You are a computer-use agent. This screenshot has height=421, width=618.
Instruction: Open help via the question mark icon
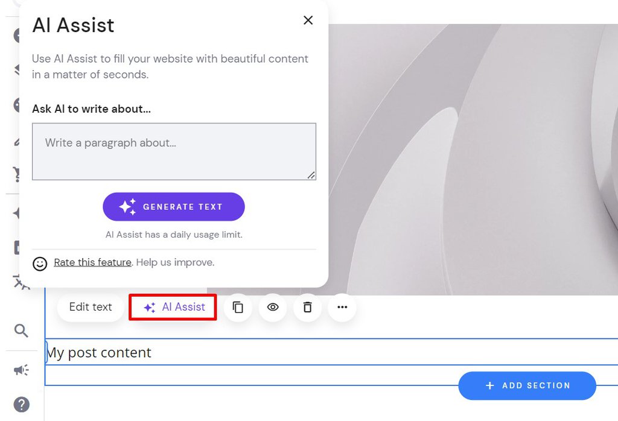pyautogui.click(x=21, y=405)
